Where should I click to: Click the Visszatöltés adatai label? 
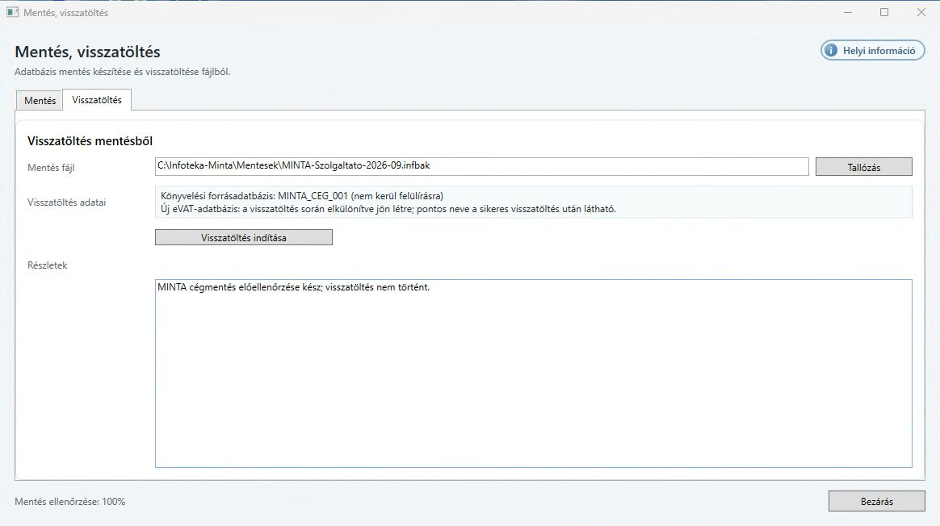pyautogui.click(x=66, y=202)
